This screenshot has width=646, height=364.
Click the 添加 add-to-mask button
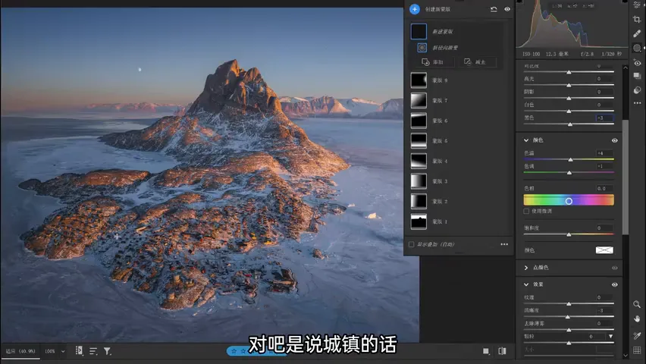tap(433, 62)
